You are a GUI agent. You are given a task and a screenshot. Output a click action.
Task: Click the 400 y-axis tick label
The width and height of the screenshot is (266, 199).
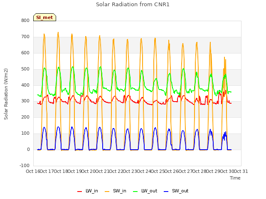point(25,85)
